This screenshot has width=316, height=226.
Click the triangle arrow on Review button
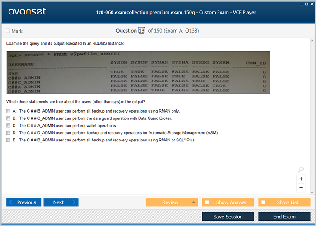194,202
